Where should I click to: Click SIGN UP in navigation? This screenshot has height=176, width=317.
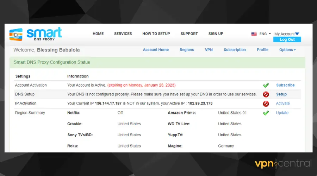pos(216,34)
